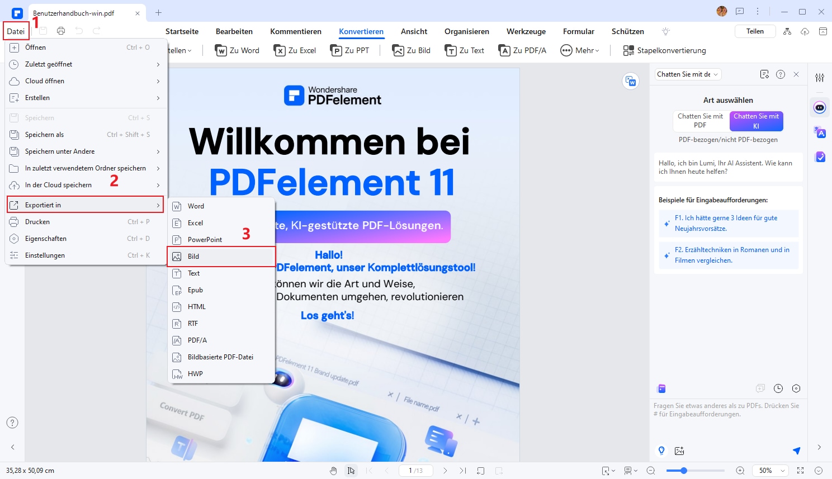
Task: Click the undo arrow icon
Action: click(79, 31)
